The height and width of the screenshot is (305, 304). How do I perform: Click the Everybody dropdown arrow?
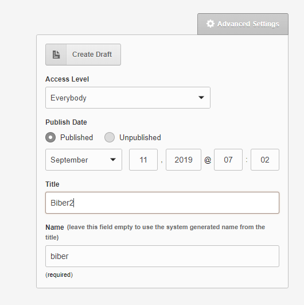pos(201,98)
